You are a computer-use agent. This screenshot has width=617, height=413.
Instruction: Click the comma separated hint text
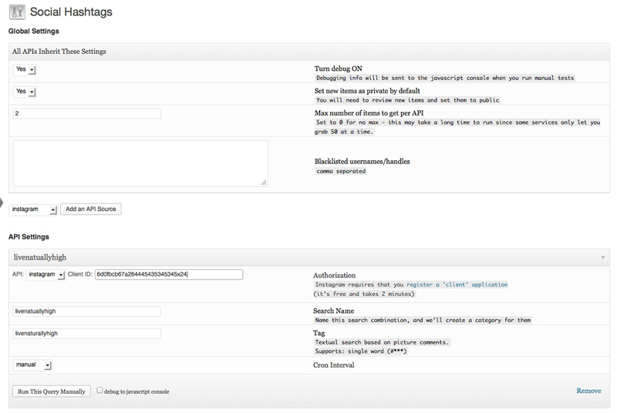341,171
